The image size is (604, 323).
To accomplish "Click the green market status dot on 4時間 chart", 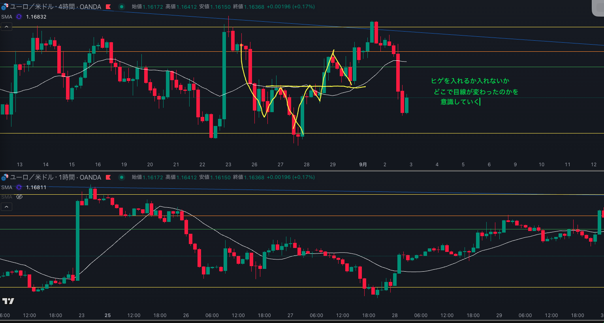I will tap(122, 7).
